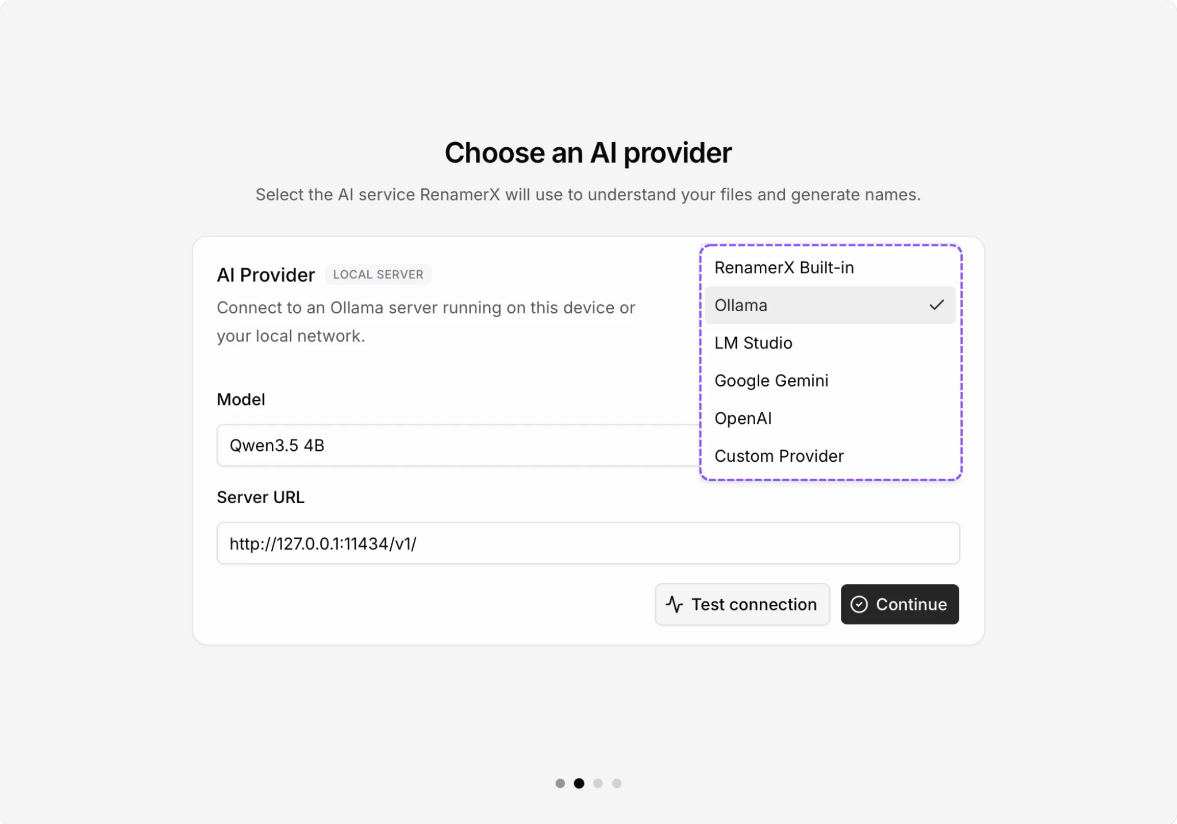Click the checkmark icon beside Ollama

(x=936, y=305)
